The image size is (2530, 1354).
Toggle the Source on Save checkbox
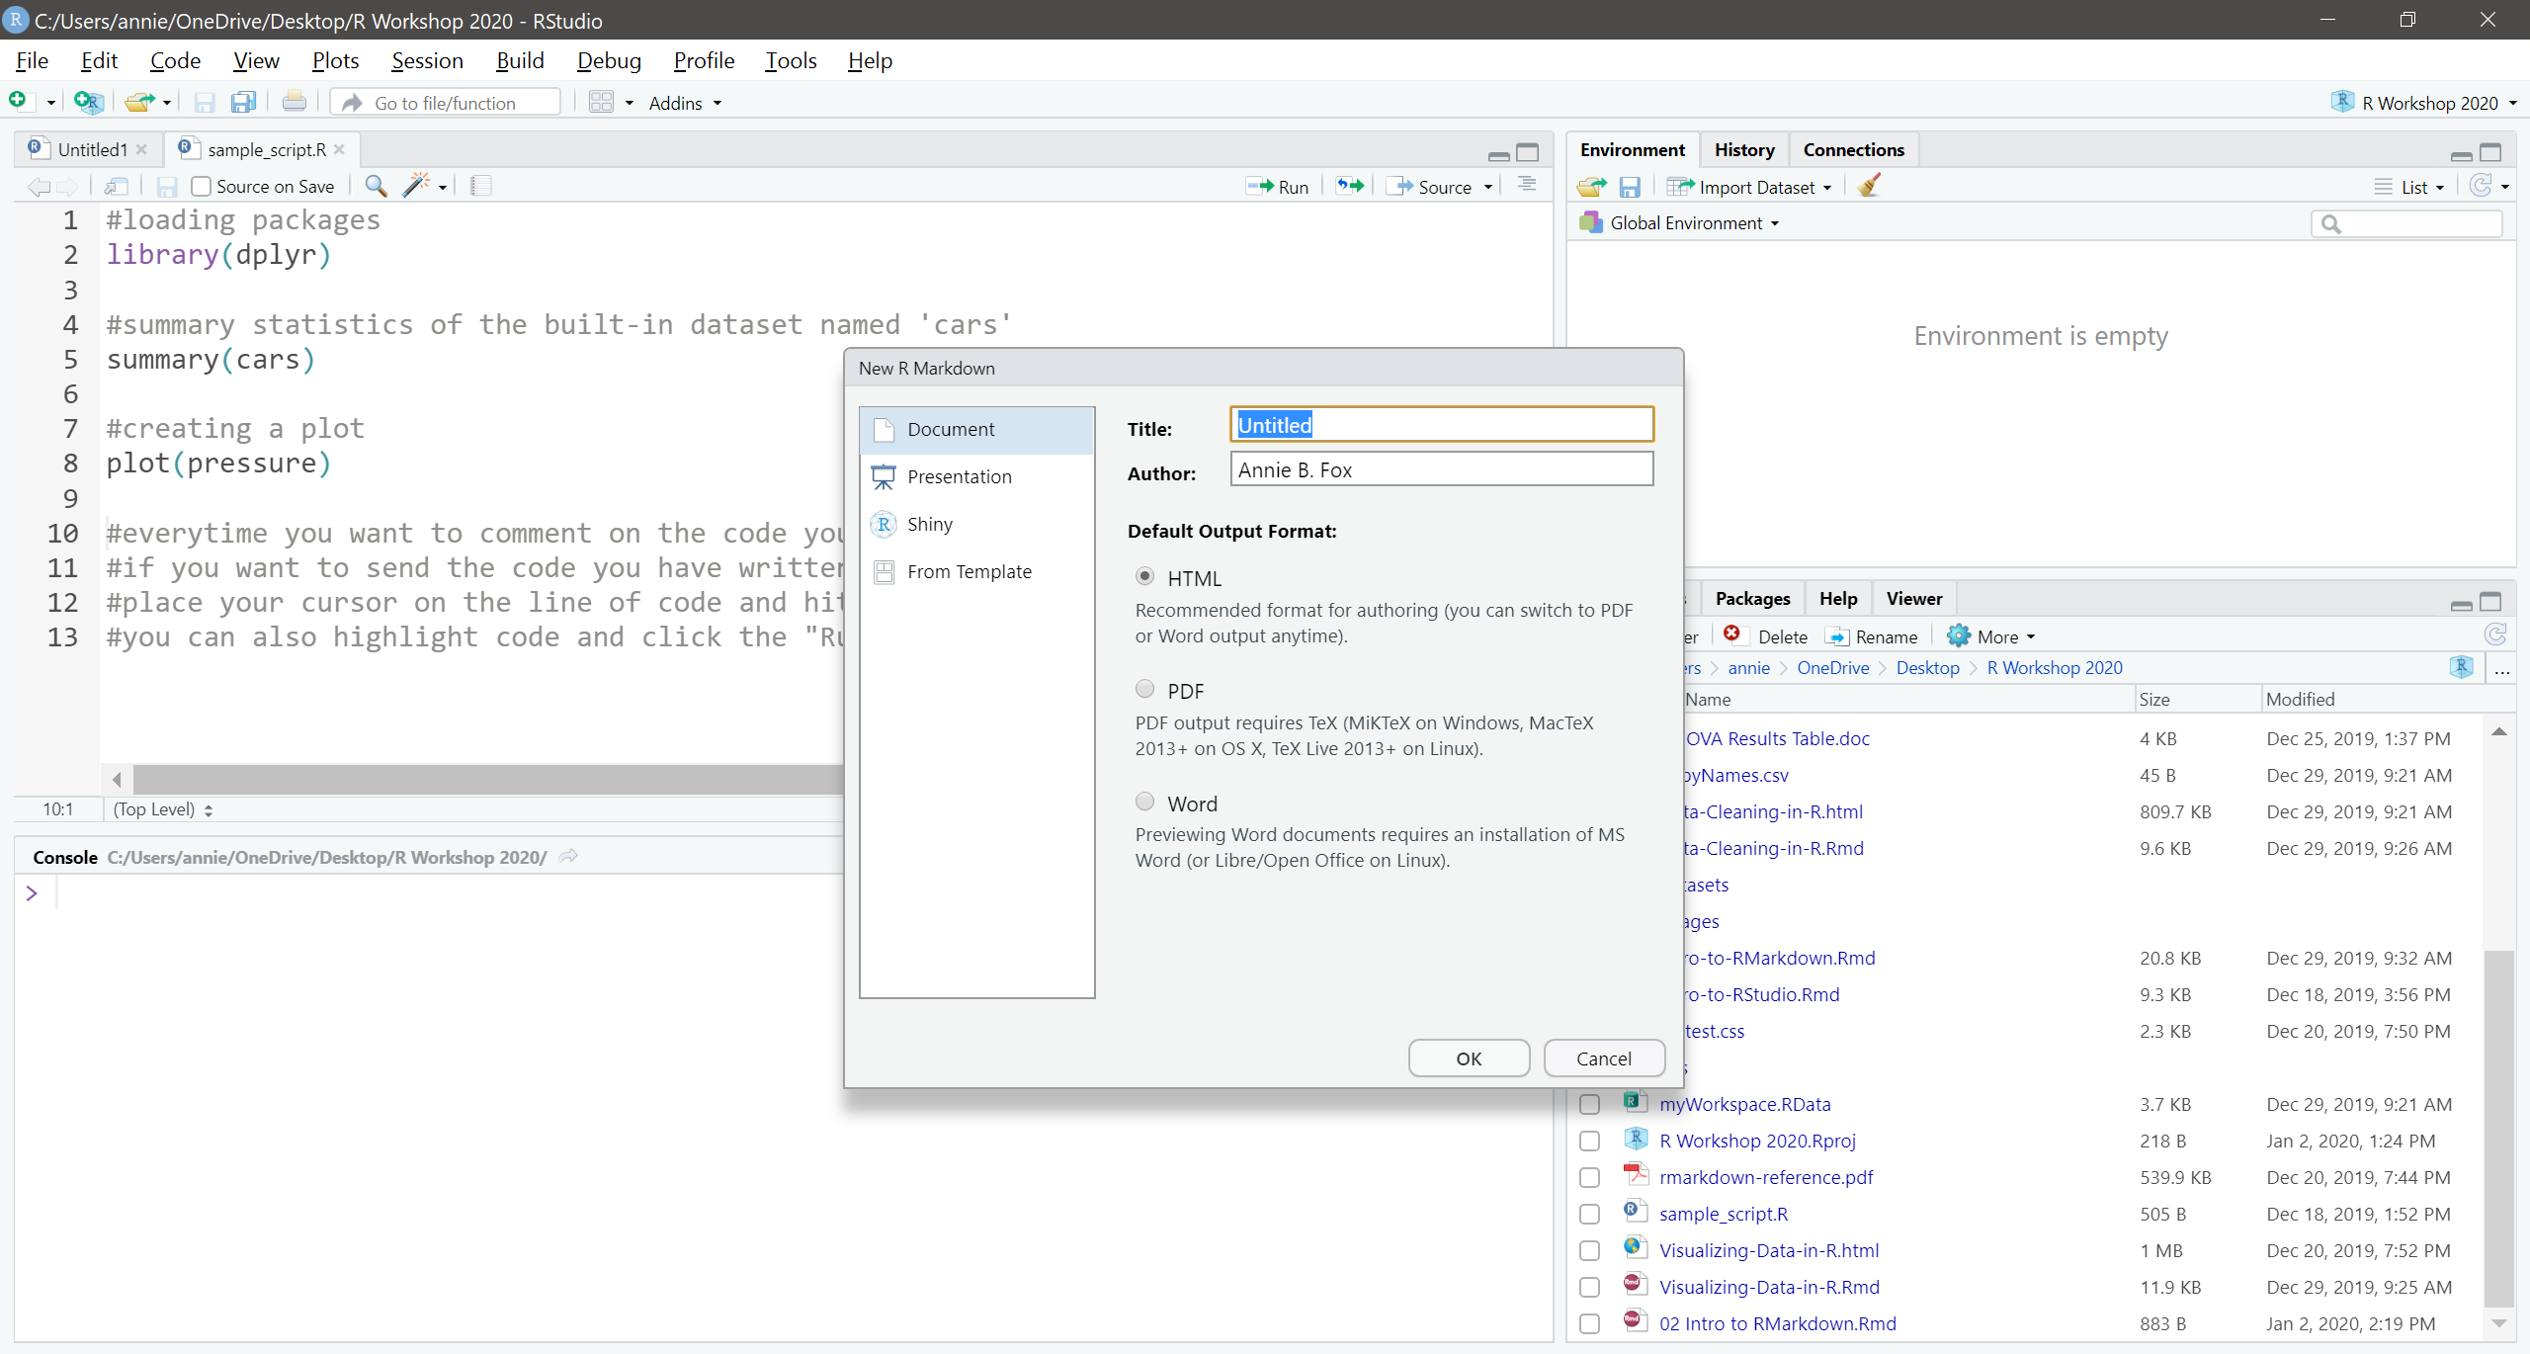(202, 186)
